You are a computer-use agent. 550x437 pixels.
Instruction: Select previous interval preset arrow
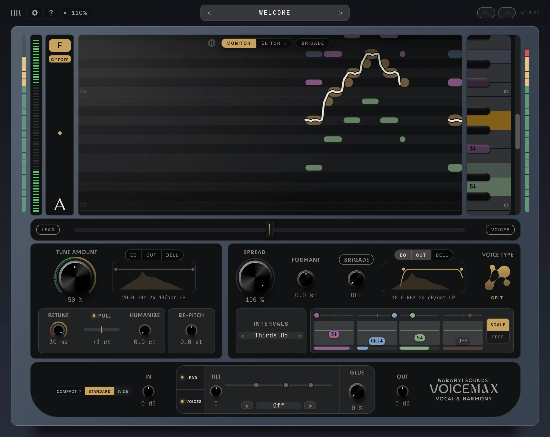click(x=243, y=336)
